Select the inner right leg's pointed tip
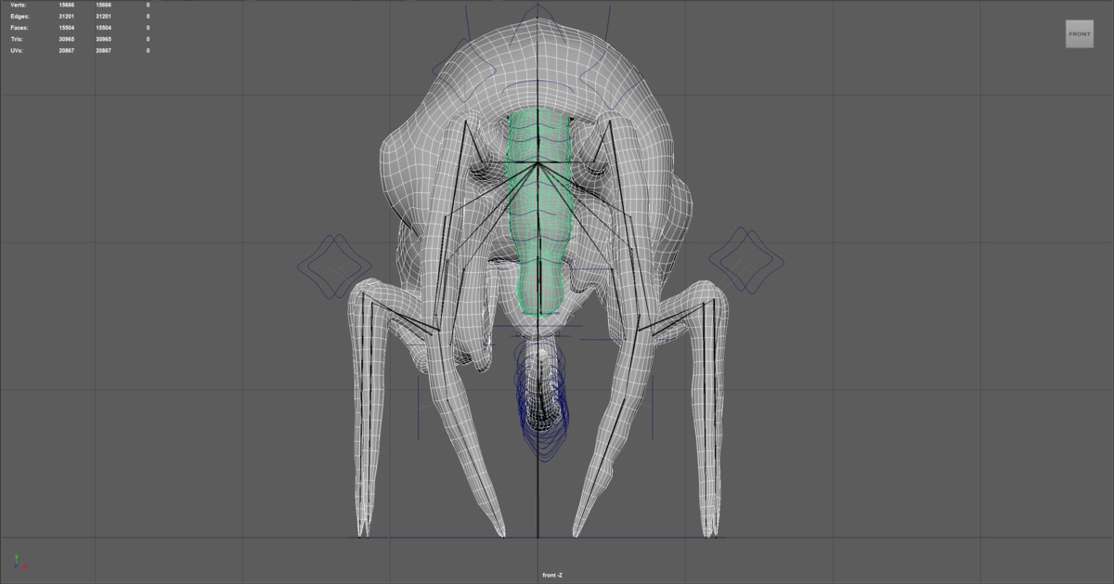This screenshot has width=1114, height=584. 575,533
